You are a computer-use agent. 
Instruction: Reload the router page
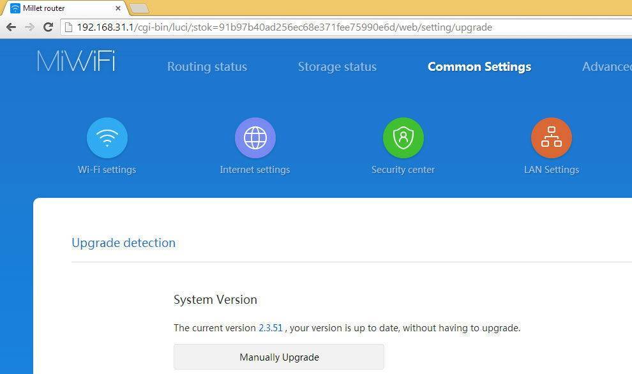point(48,27)
